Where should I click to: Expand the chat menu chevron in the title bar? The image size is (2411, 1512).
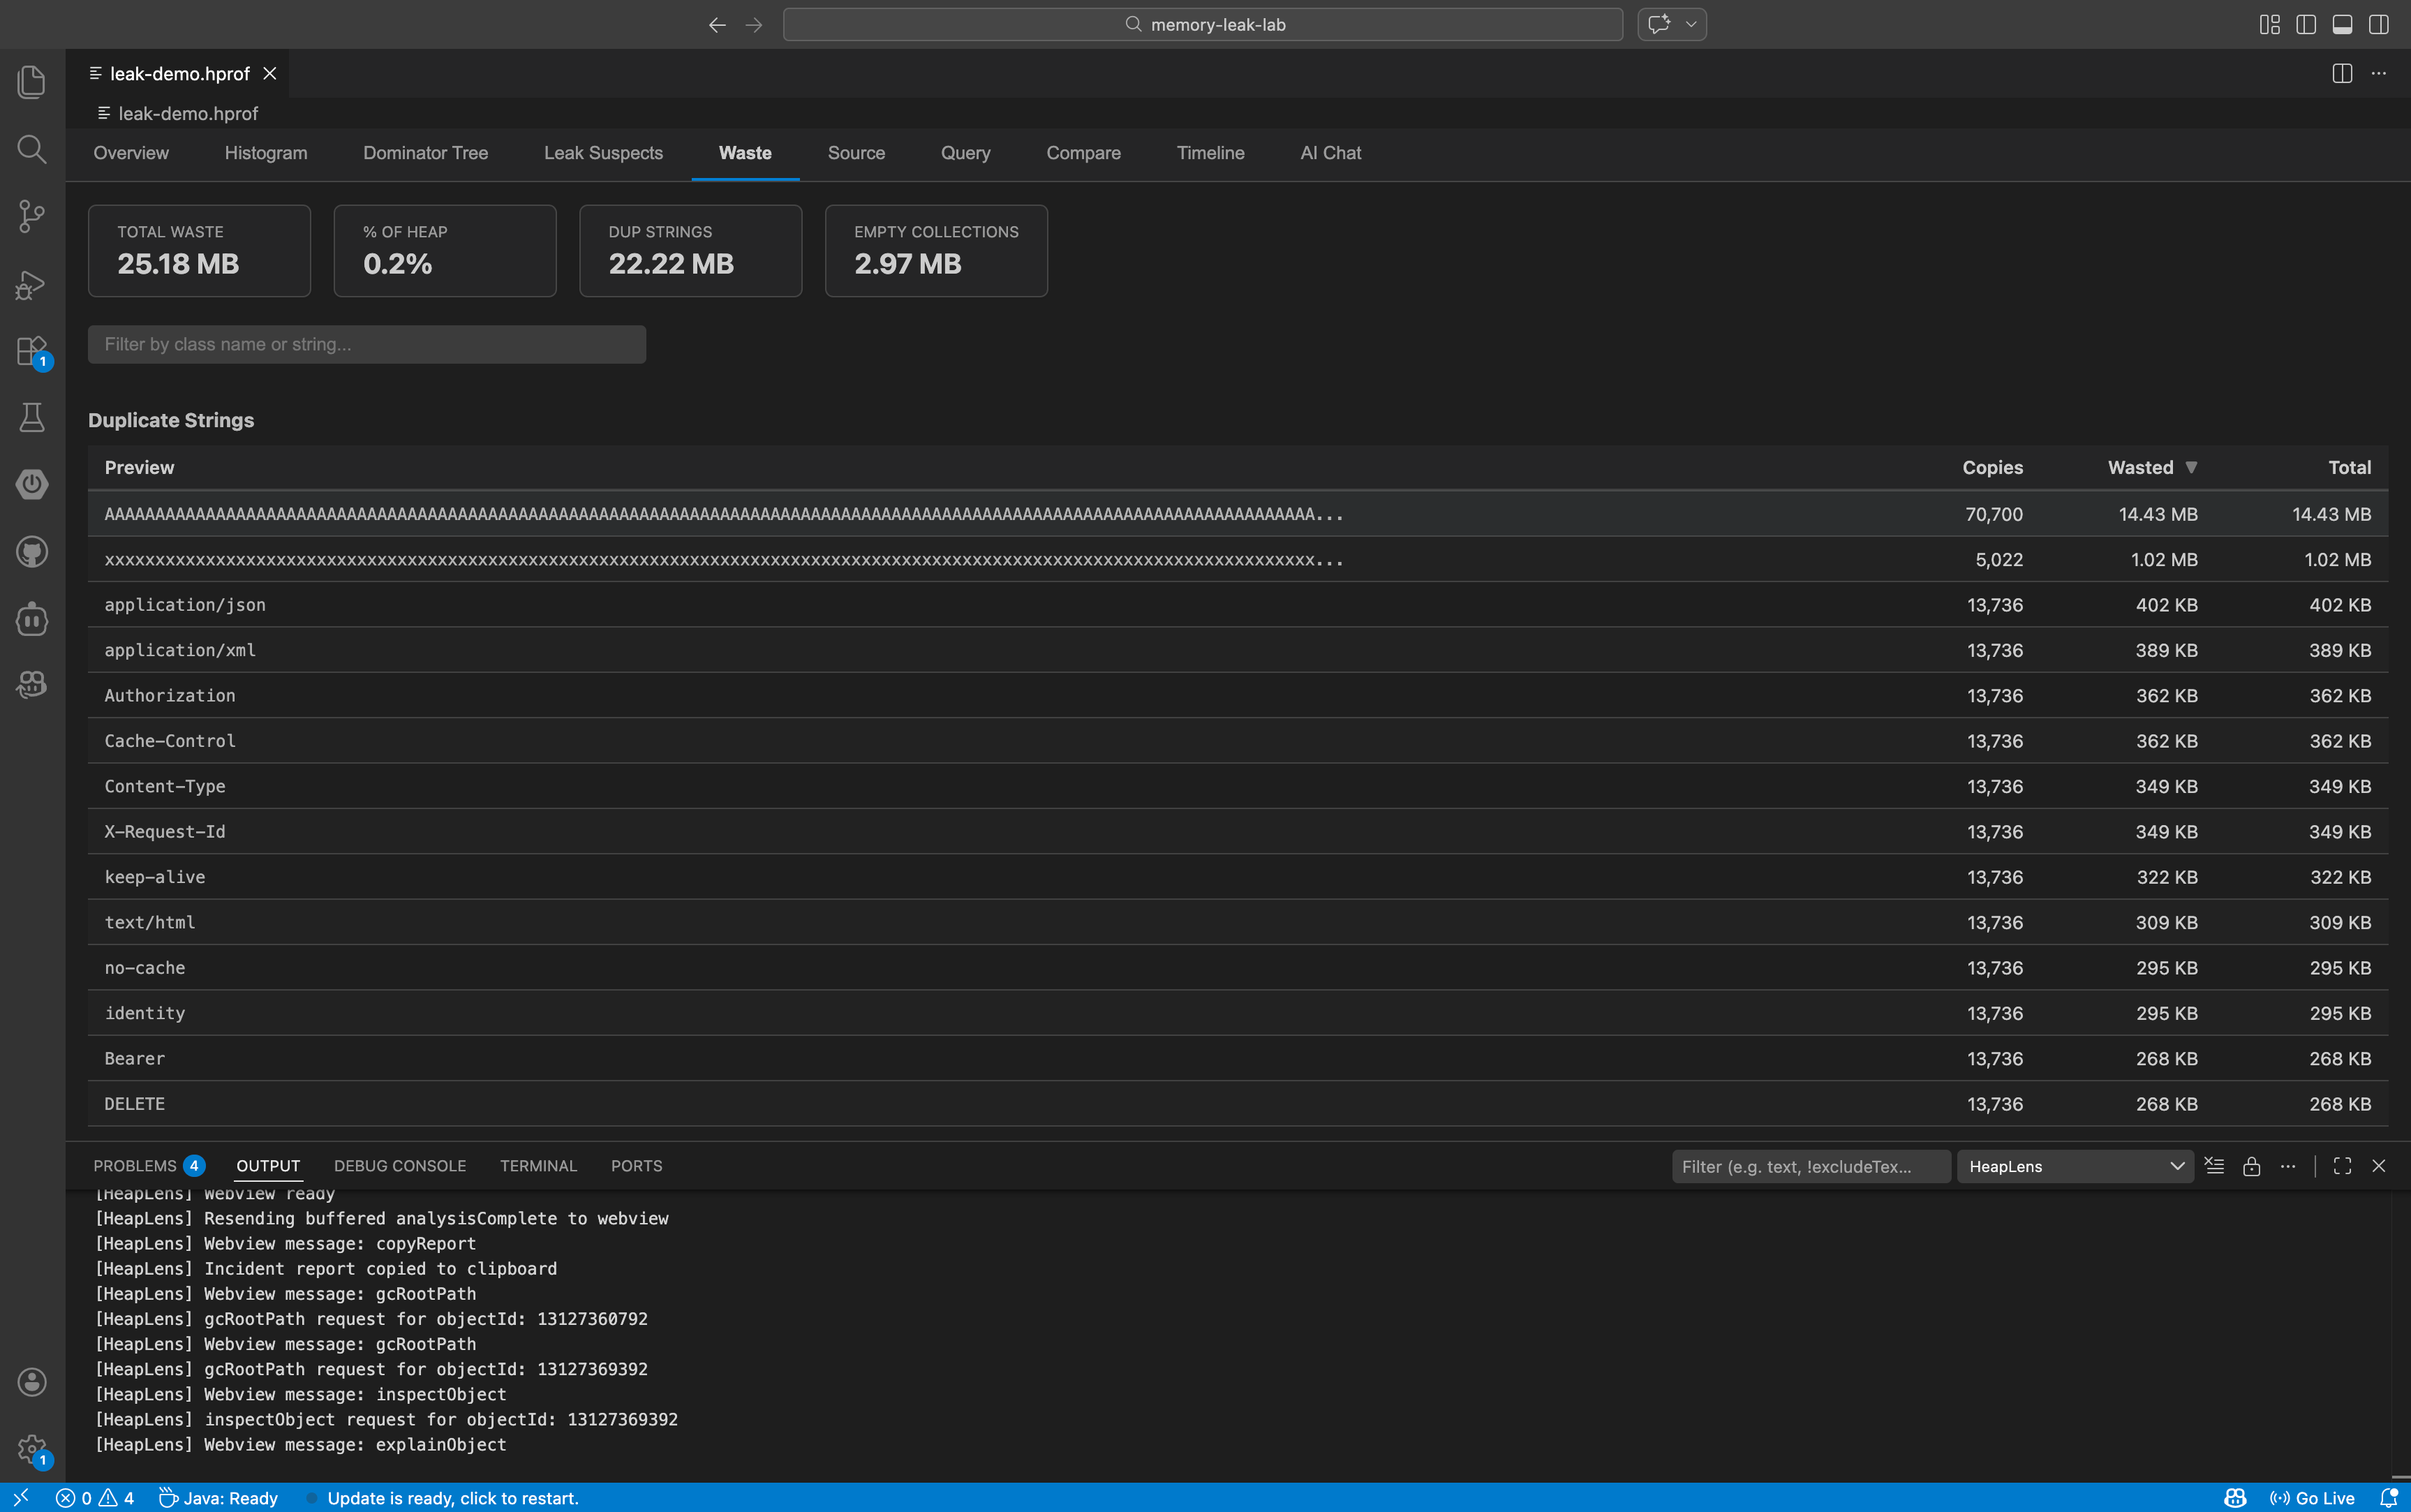point(1691,25)
